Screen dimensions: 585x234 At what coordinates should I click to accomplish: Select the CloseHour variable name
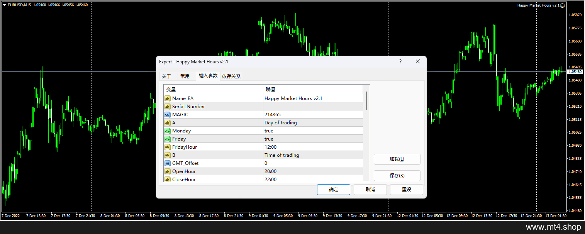(184, 180)
